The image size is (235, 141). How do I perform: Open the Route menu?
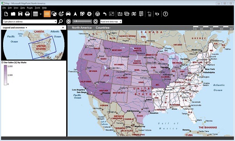point(30,8)
